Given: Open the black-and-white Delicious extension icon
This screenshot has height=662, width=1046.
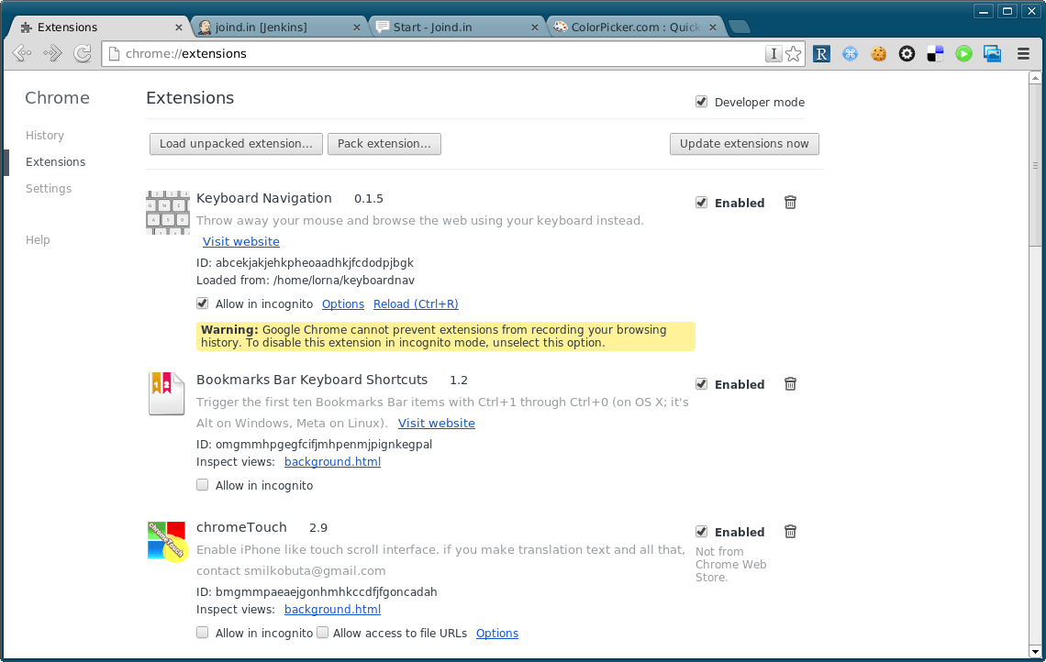Looking at the screenshot, I should point(935,53).
